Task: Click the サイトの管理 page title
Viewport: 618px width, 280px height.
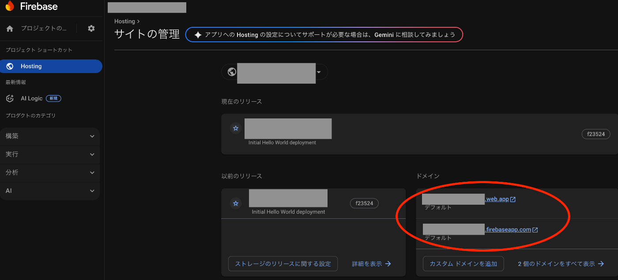Action: click(147, 34)
